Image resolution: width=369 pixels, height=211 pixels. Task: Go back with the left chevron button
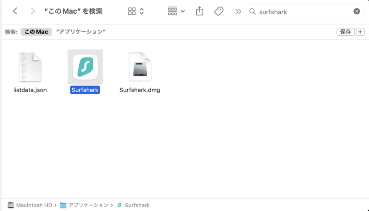click(x=15, y=11)
